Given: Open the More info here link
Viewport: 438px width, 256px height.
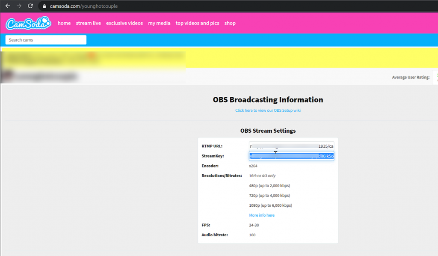Looking at the screenshot, I should point(262,215).
